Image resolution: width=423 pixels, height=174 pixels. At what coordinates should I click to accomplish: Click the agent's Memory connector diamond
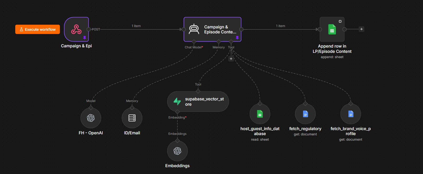pyautogui.click(x=219, y=42)
